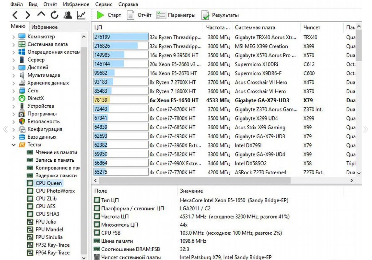This screenshot has width=372, height=260.
Task: Switch to the Меню tab
Action: pyautogui.click(x=18, y=26)
